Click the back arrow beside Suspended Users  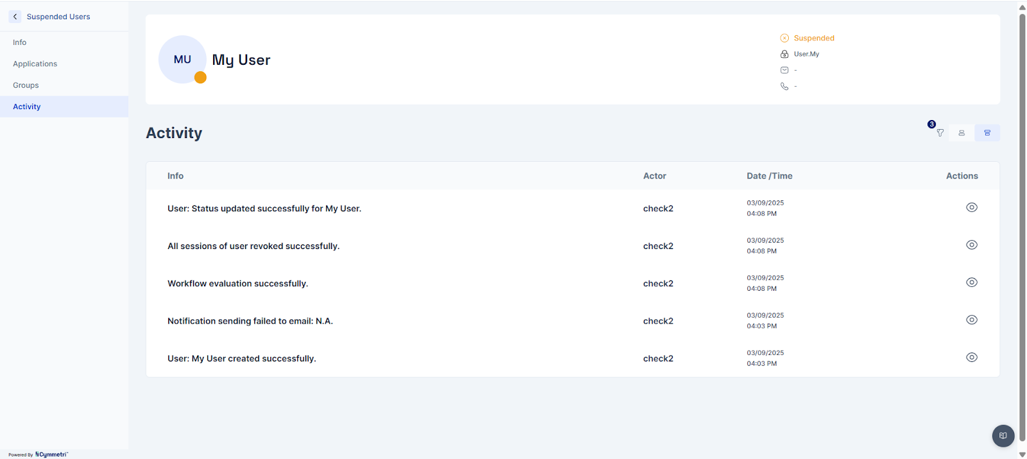[15, 17]
